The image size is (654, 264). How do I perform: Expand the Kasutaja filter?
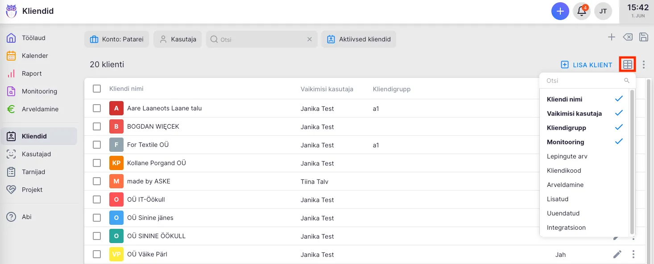[178, 39]
